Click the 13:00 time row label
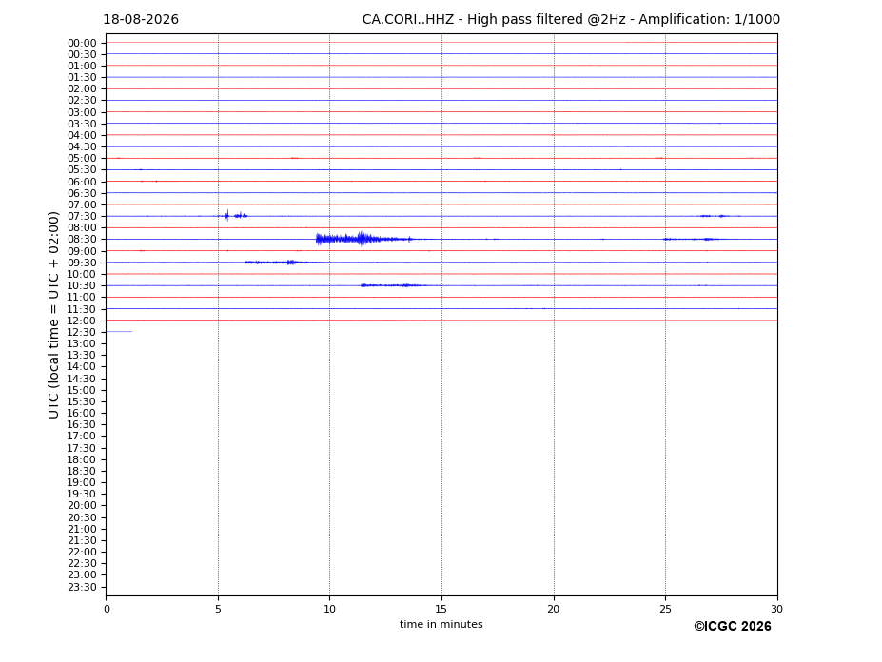 coord(82,343)
